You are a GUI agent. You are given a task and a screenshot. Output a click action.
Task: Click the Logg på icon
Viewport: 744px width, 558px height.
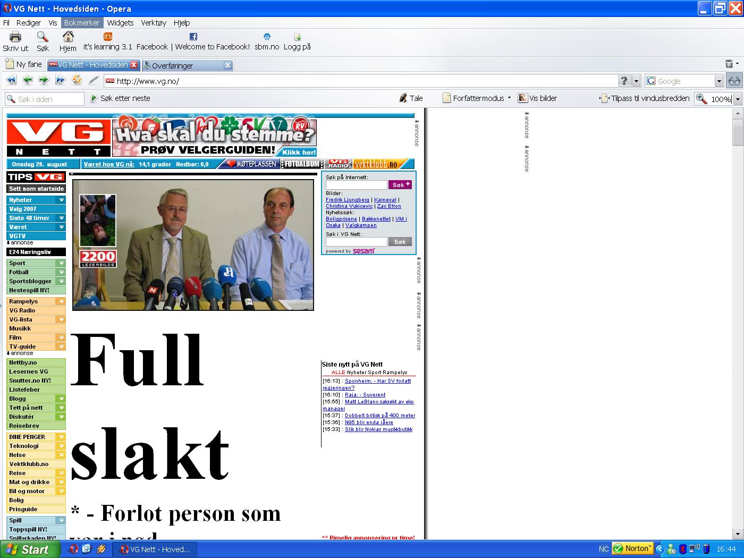click(297, 37)
